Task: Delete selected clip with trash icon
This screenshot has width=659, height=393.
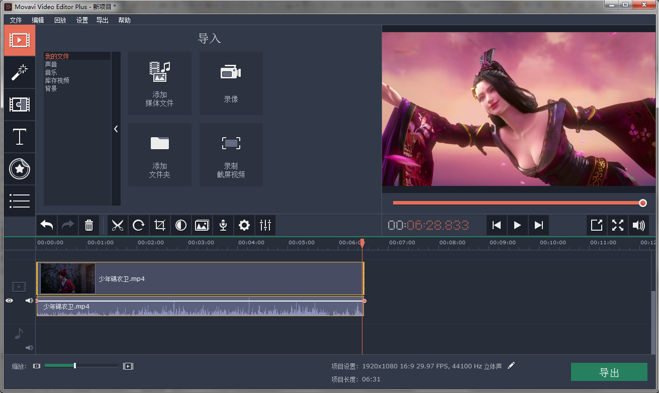Action: [89, 225]
